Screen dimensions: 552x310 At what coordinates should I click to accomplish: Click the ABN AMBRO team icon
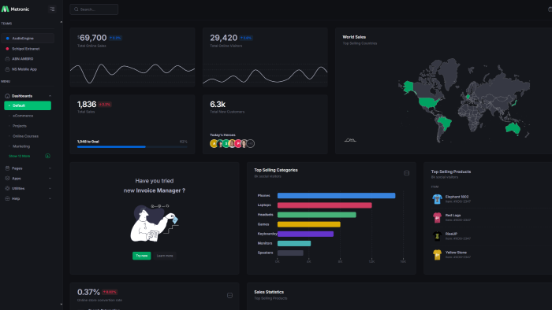pos(7,59)
